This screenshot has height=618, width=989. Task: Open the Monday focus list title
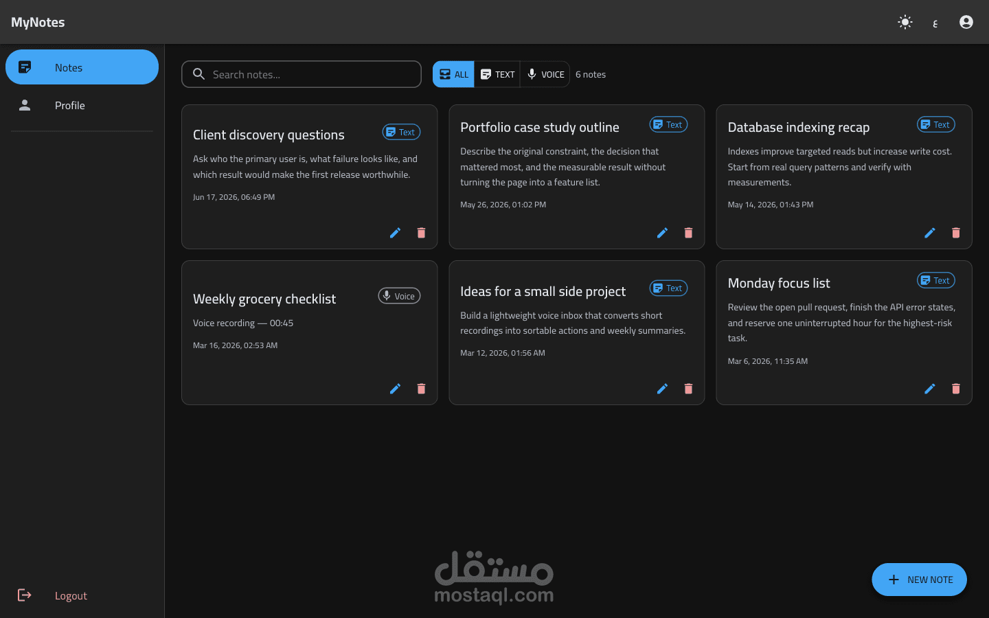[x=779, y=283]
